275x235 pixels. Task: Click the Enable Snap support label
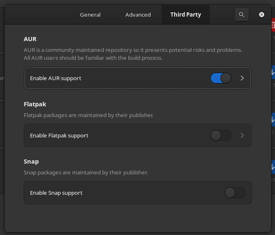56,193
